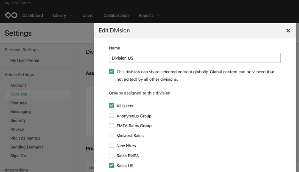Uncheck the All Users group
299x172 pixels.
point(112,106)
